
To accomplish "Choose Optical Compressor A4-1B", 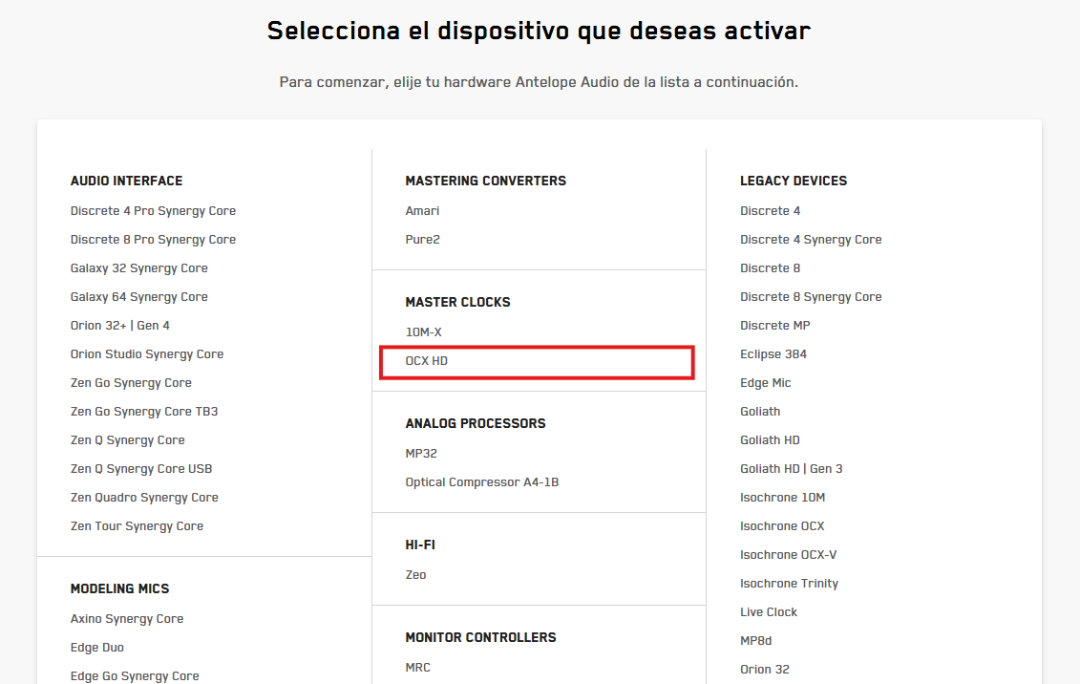I will click(x=482, y=482).
